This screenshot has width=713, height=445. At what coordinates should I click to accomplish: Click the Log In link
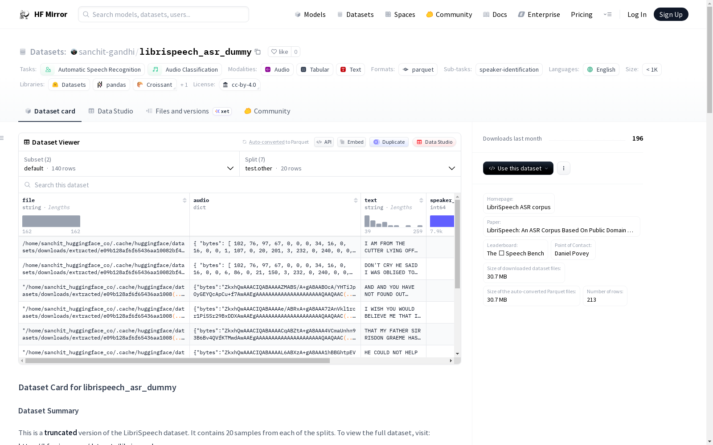pos(637,15)
